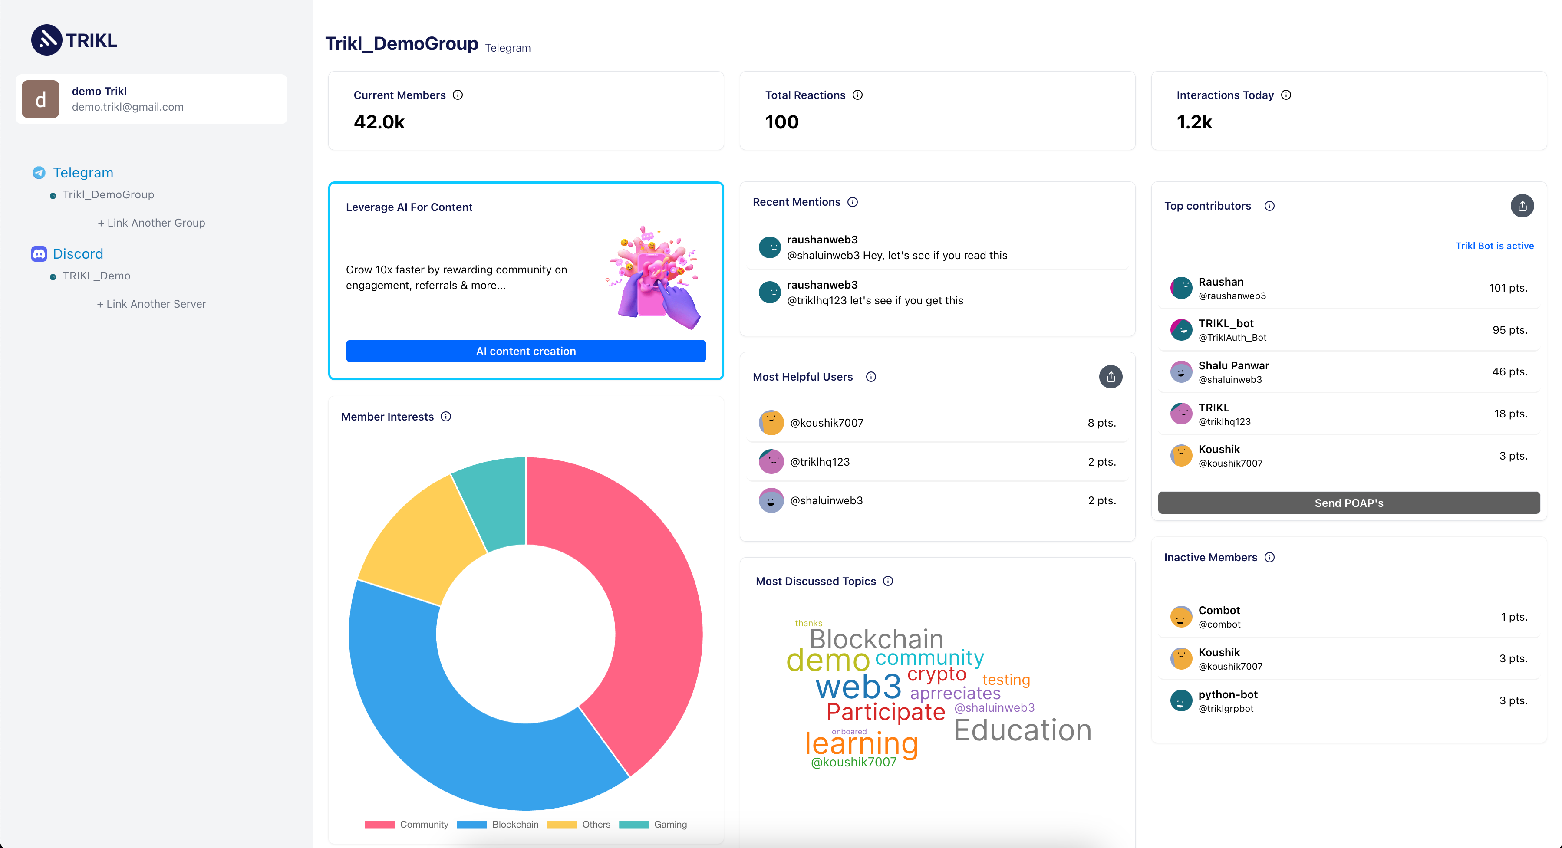Click Raushan's avatar in Top contributors
Image resolution: width=1562 pixels, height=848 pixels.
1180,288
